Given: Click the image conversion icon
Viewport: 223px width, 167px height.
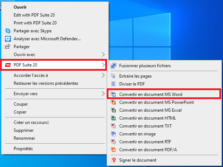Looking at the screenshot, I should point(113,134).
